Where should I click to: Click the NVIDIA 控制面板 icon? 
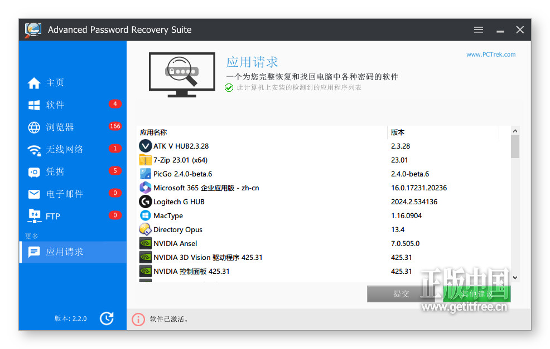tap(145, 271)
